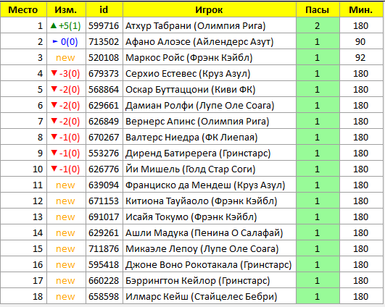
Task: Click the red down arrow in Вернерс Апинс row
Action: point(54,121)
